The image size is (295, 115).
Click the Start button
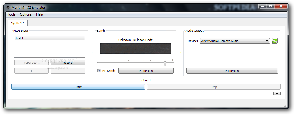[x=78, y=87]
